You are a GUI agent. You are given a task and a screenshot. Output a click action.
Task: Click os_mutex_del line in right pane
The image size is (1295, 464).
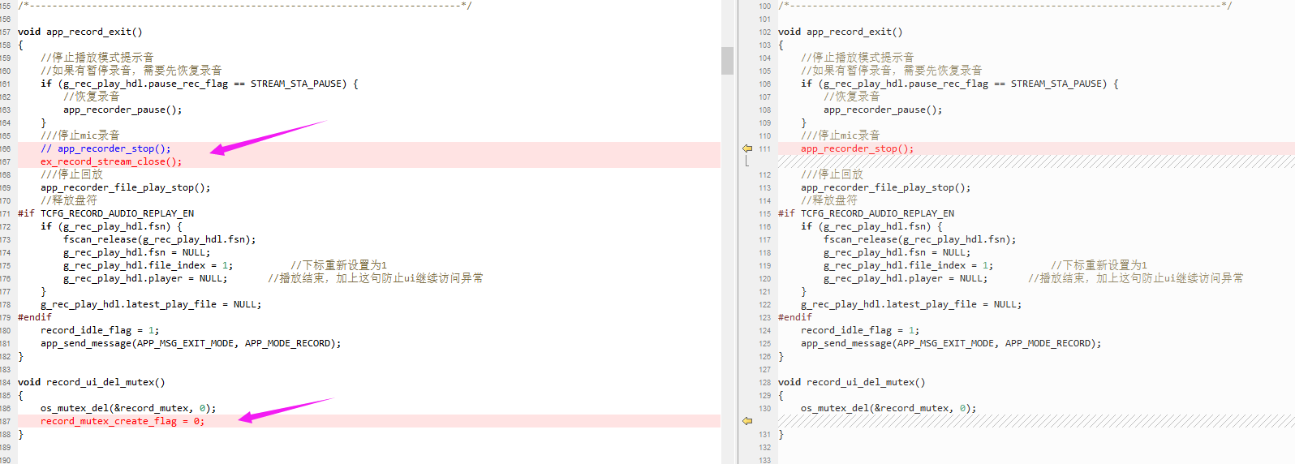click(x=888, y=408)
